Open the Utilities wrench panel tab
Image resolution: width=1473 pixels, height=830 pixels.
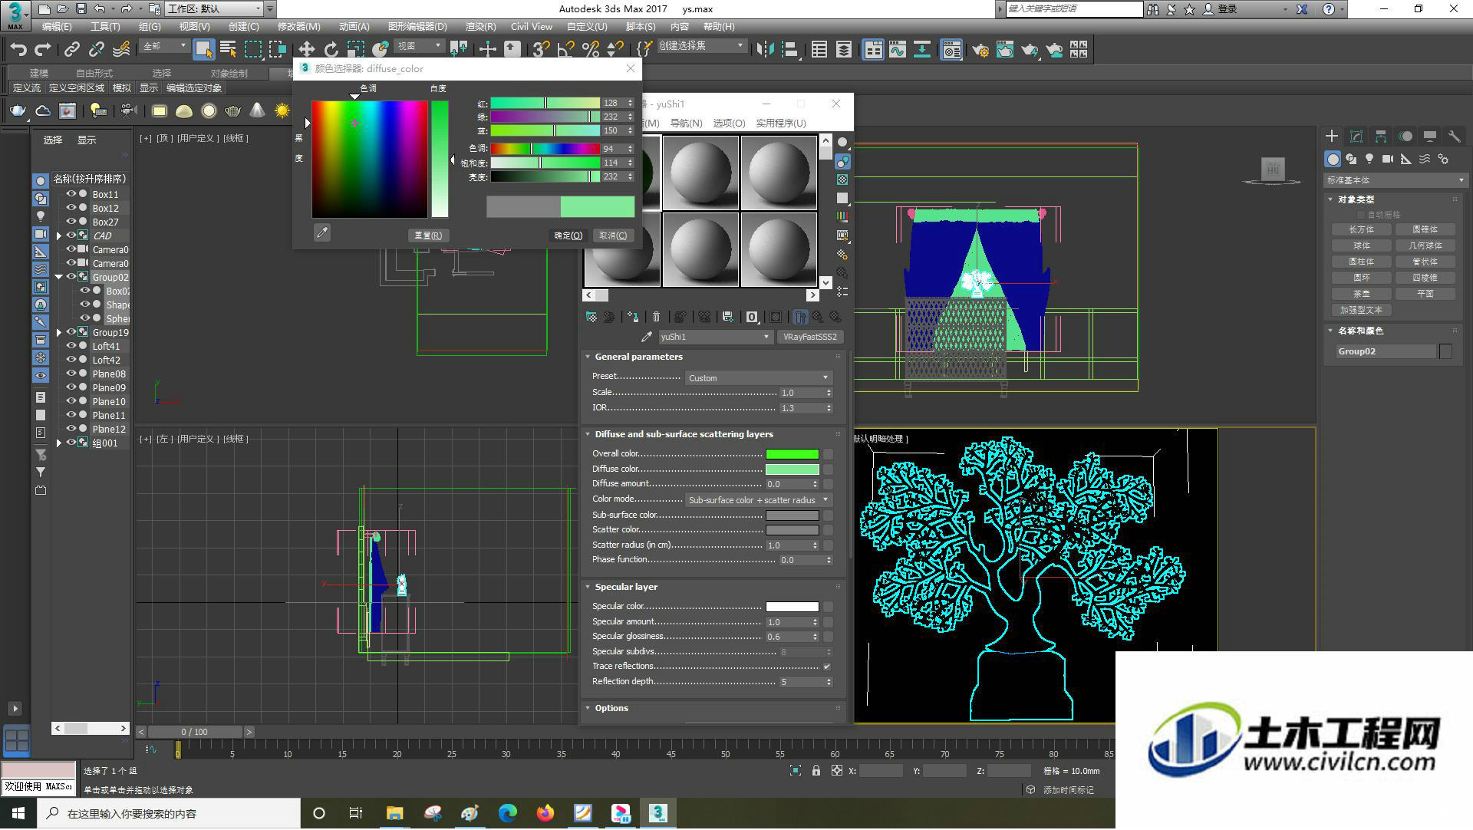[1454, 136]
